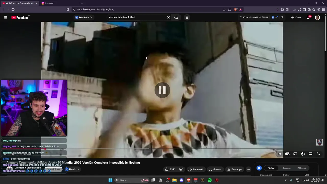The width and height of the screenshot is (327, 184).
Task: Like the video with 2,3 K likes
Action: pyautogui.click(x=170, y=169)
